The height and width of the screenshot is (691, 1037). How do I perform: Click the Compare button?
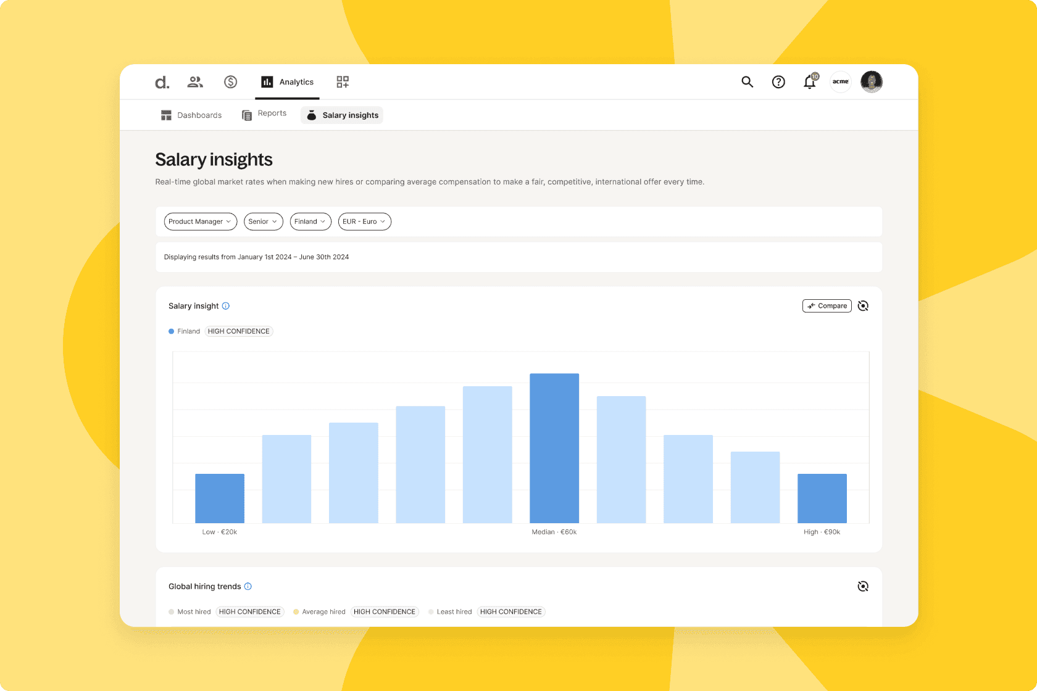pyautogui.click(x=827, y=306)
